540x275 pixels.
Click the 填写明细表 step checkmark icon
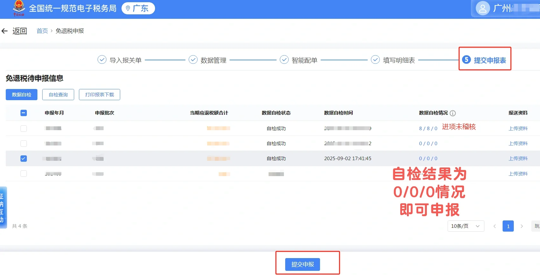coord(375,60)
